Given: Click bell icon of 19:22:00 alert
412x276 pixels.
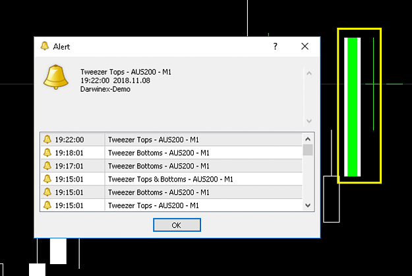Looking at the screenshot, I should pyautogui.click(x=47, y=139).
